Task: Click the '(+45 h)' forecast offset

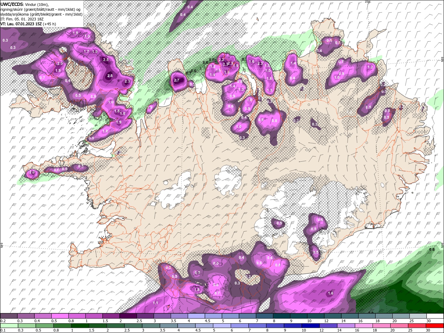Action: pos(50,24)
